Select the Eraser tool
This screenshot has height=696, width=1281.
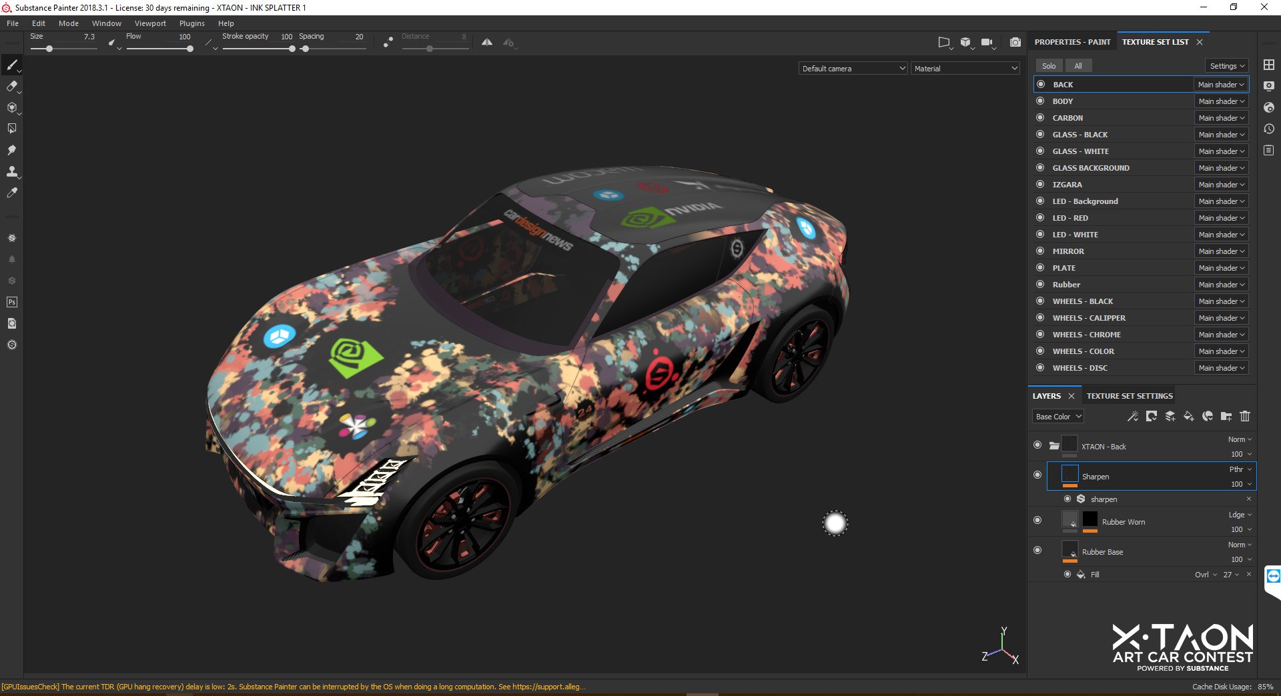pyautogui.click(x=11, y=86)
